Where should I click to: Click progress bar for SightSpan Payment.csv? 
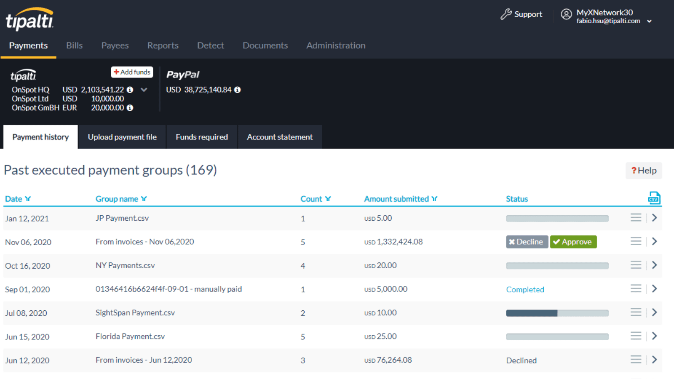pos(557,313)
